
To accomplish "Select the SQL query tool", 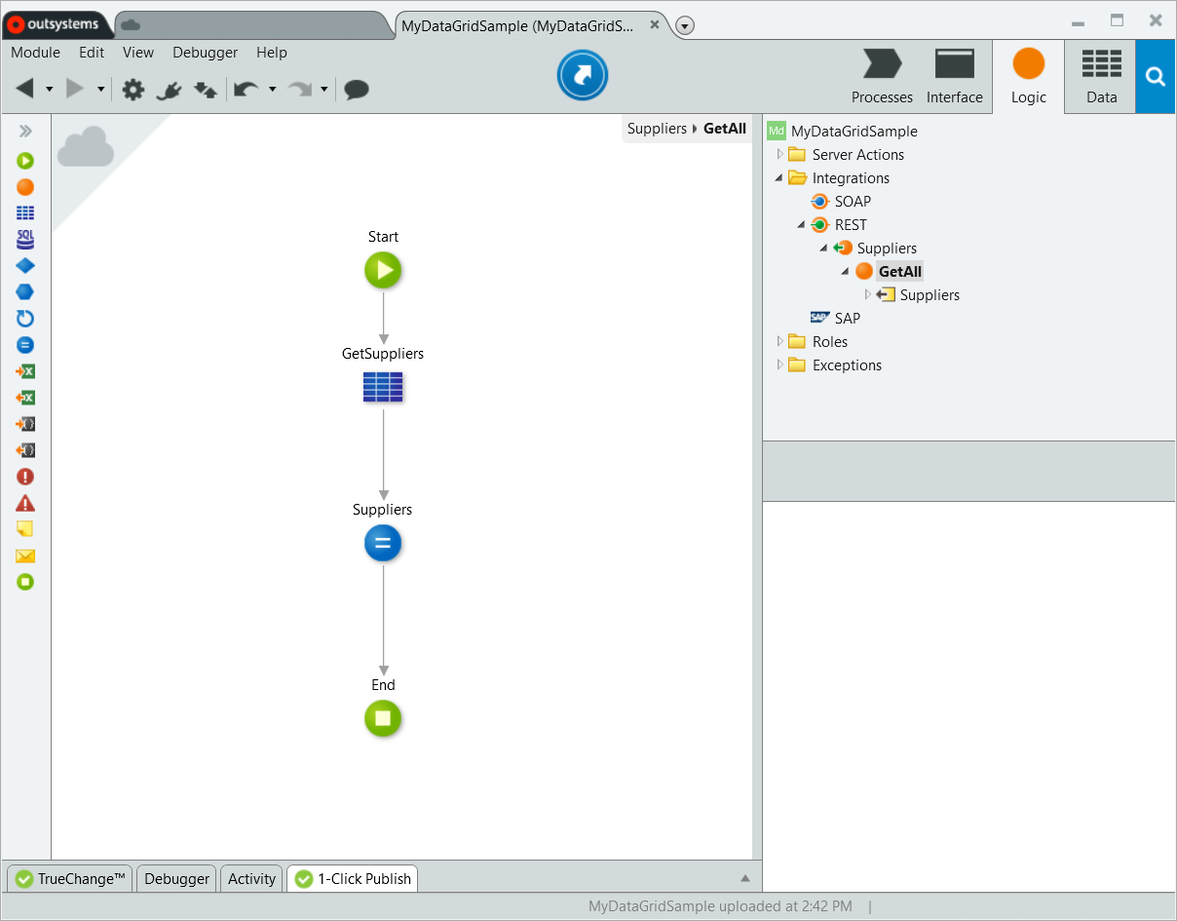I will [x=25, y=239].
